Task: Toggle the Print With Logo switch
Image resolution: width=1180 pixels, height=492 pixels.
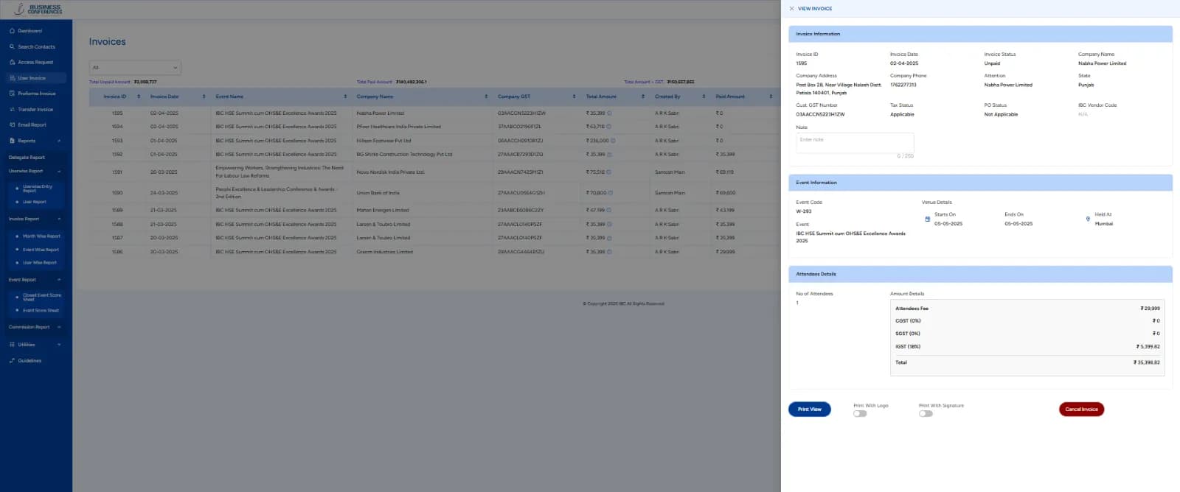Action: [x=860, y=414]
